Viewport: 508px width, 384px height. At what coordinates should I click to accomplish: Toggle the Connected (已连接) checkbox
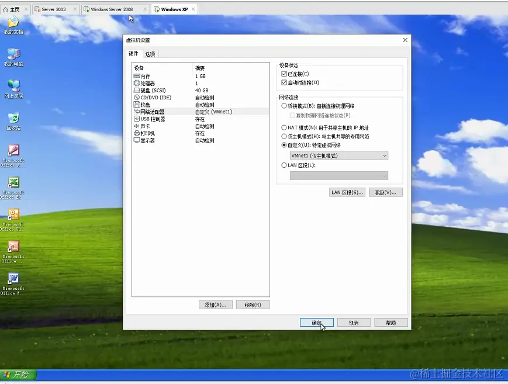coord(284,74)
